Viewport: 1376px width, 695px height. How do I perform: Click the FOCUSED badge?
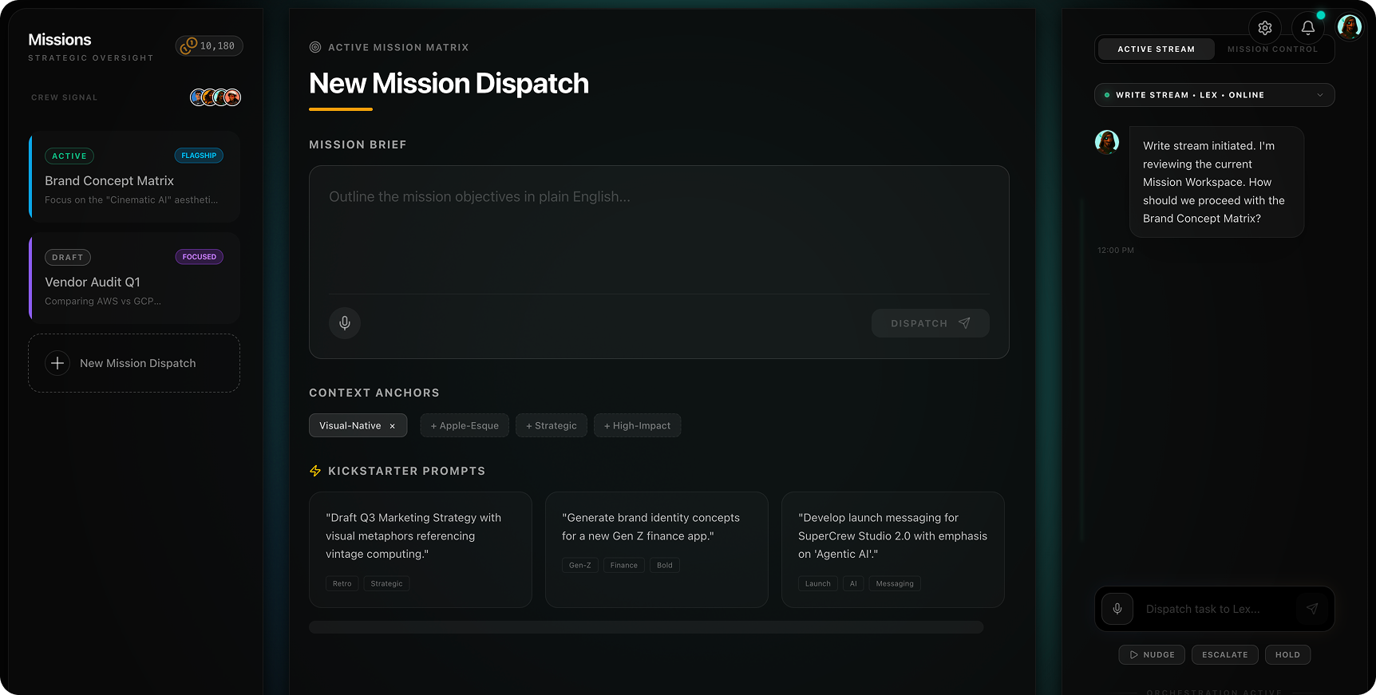click(199, 257)
